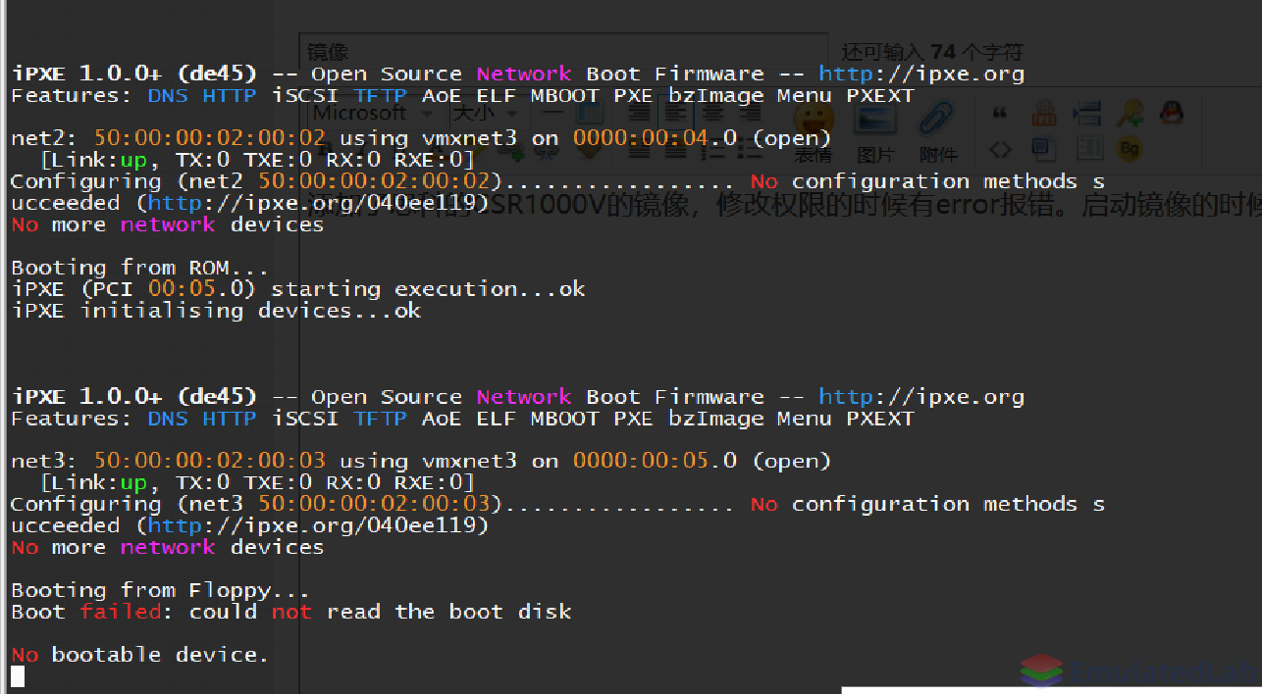1262x695 pixels.
Task: Click the PCI address 0000:00:05.0
Action: [x=655, y=461]
